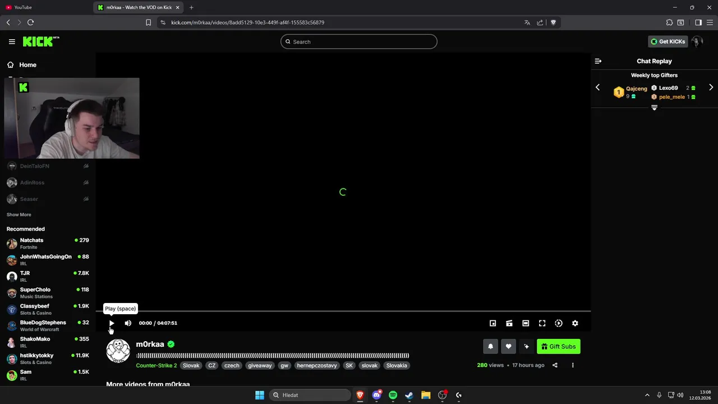The height and width of the screenshot is (404, 718).
Task: Click the Gift Subs button
Action: tap(559, 346)
